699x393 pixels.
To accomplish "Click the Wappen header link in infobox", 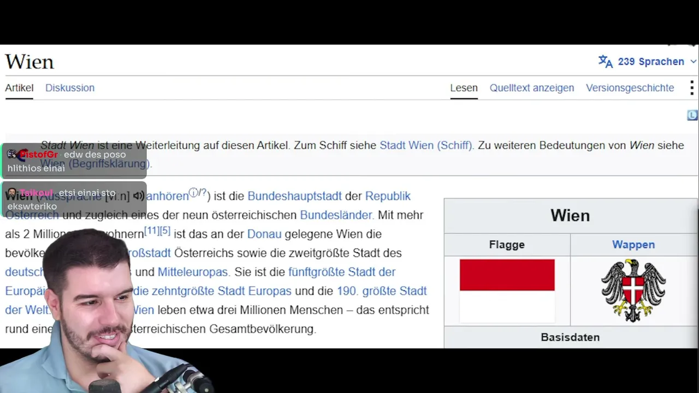I will point(633,245).
